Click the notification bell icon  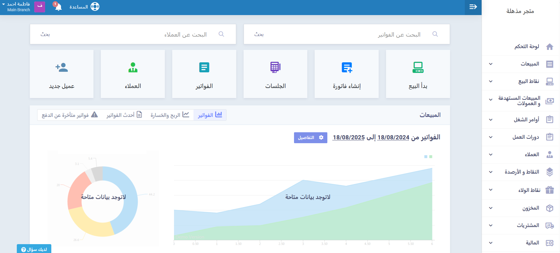(x=58, y=7)
